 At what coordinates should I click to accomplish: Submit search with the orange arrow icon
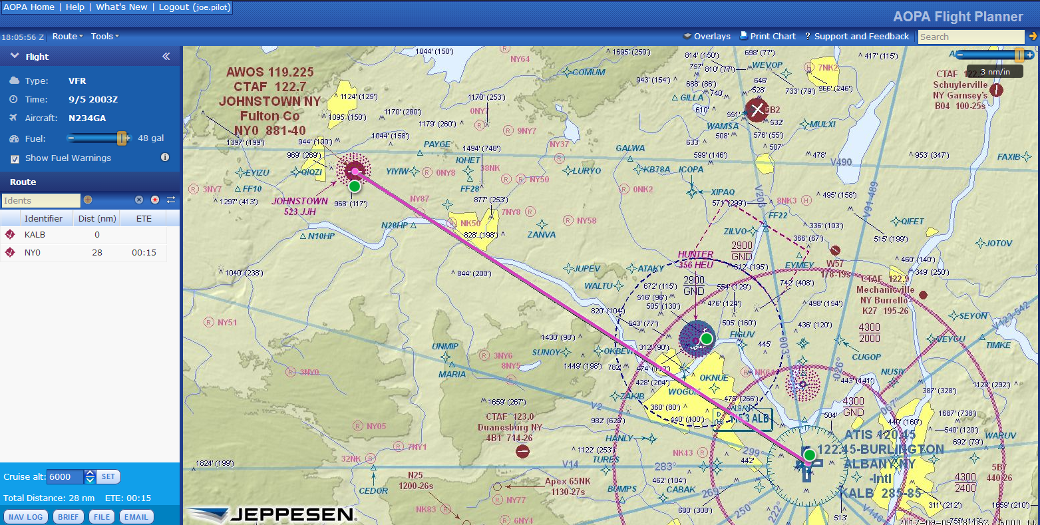coord(1033,37)
